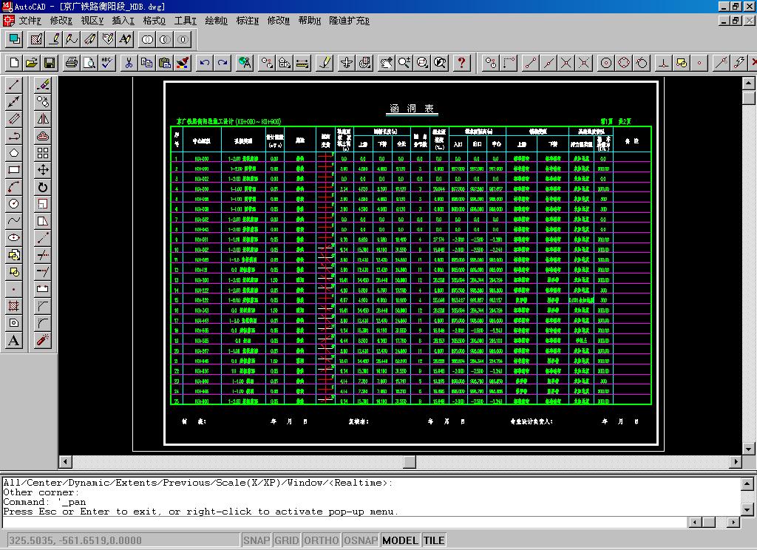Create a new drawing with New icon
Viewport: 757px width, 550px height.
[x=14, y=63]
